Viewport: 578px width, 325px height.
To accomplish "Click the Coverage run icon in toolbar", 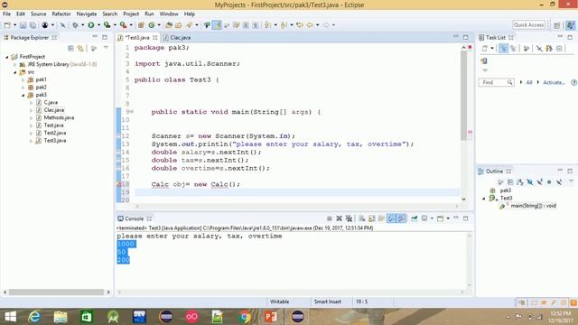I will click(x=107, y=25).
